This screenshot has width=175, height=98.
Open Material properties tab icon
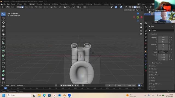point(146,71)
